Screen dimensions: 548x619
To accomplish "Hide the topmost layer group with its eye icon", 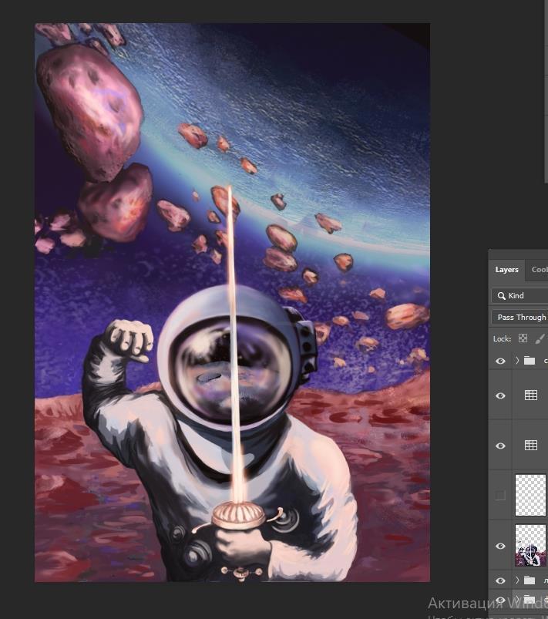I will [500, 361].
